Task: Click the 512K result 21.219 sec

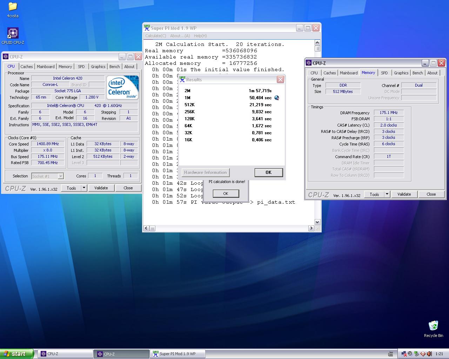Action: point(260,105)
